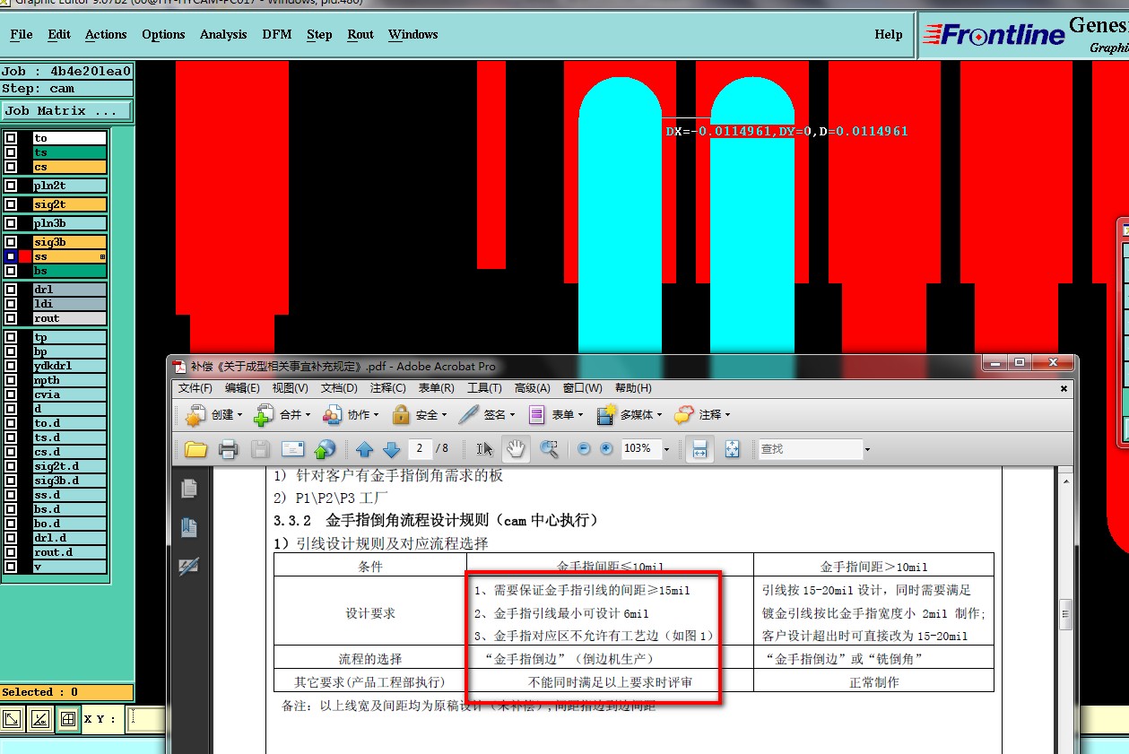Zoom out with the minus button

[x=584, y=449]
